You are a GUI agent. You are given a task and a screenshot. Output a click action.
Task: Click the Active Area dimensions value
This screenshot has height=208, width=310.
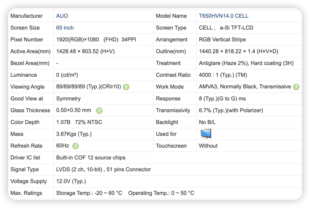pyautogui.click(x=85, y=51)
